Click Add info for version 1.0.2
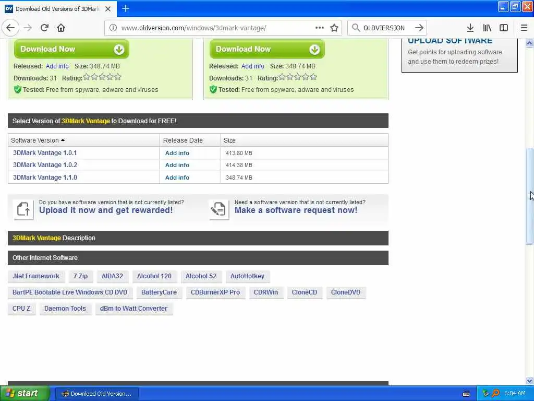534x401 pixels. point(177,165)
